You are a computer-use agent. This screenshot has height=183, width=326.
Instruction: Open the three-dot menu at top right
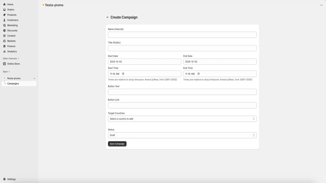(321, 5)
